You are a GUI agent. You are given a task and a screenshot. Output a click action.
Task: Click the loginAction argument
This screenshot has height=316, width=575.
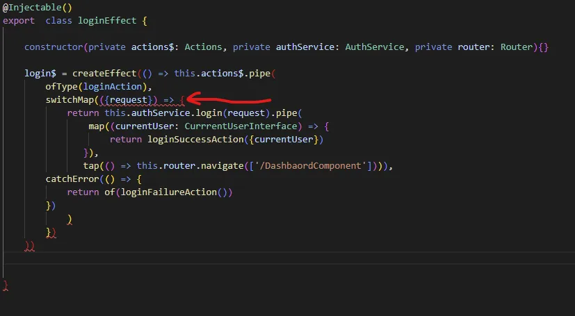tap(113, 86)
